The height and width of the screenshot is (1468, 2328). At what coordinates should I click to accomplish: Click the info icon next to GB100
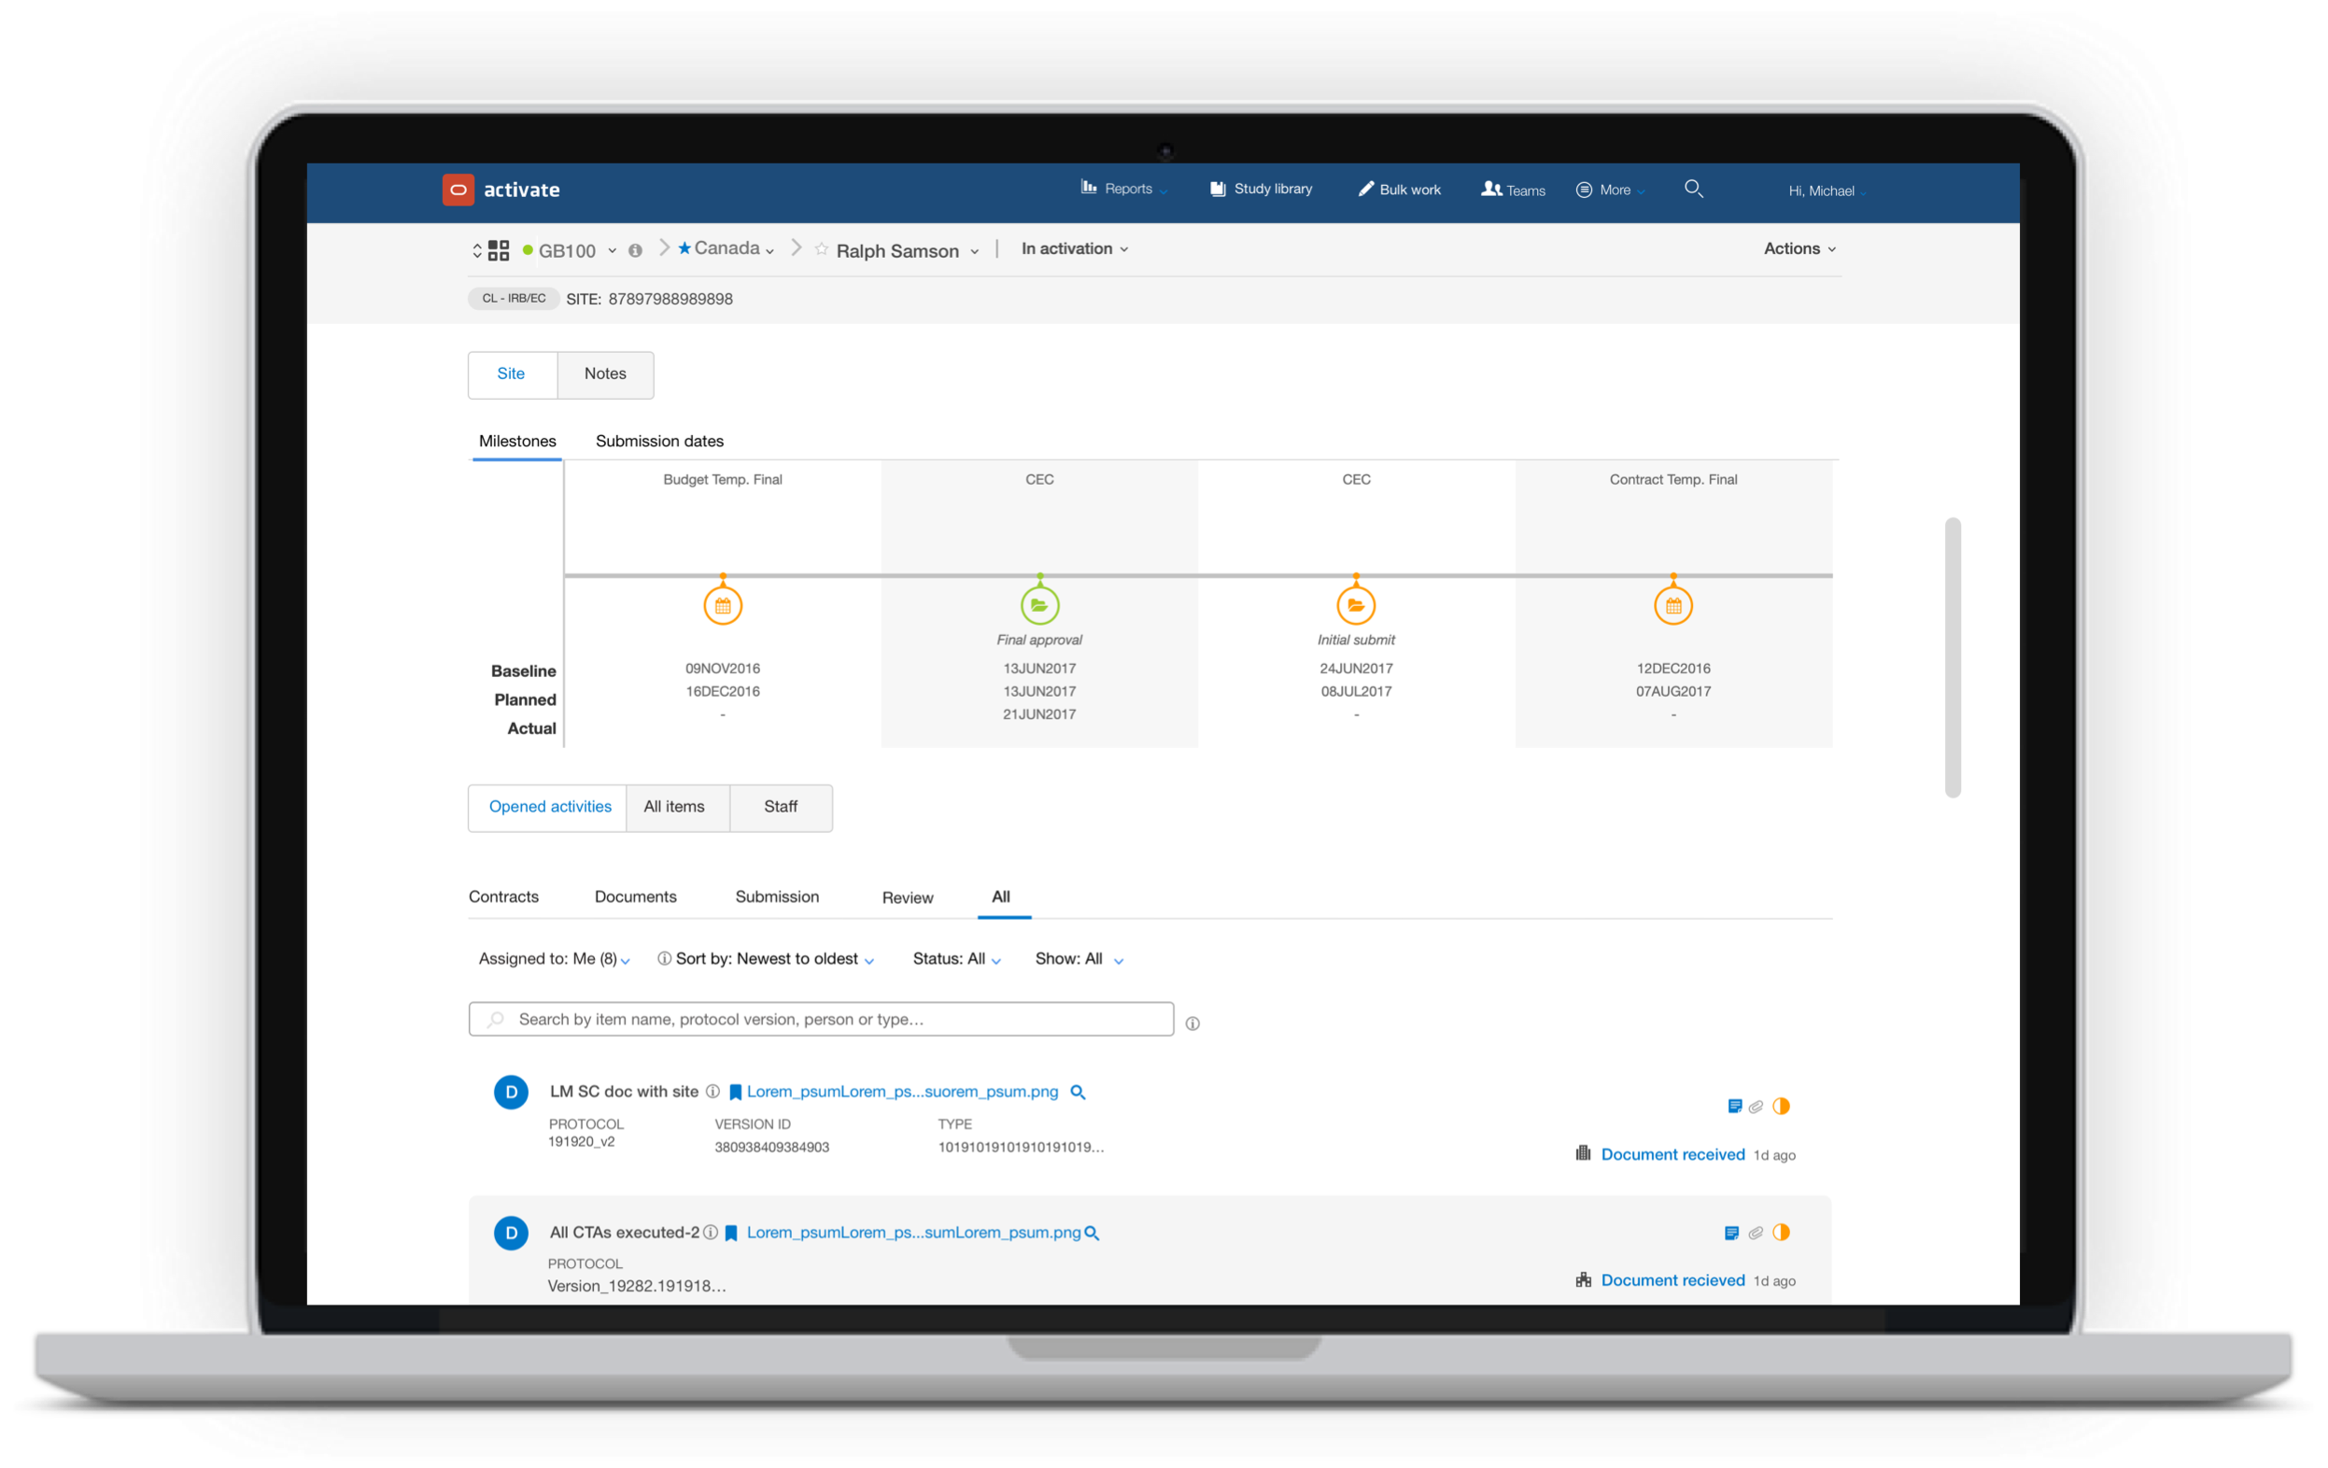point(635,251)
